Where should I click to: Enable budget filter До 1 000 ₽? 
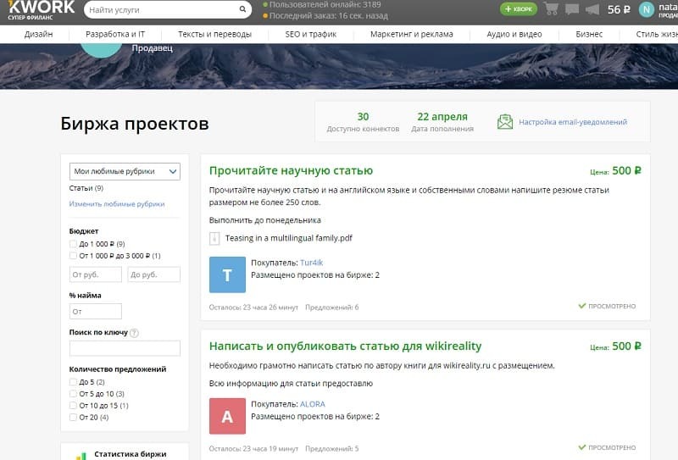pos(74,244)
